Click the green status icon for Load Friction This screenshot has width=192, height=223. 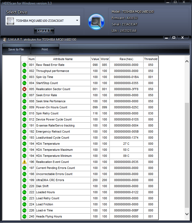24,204
